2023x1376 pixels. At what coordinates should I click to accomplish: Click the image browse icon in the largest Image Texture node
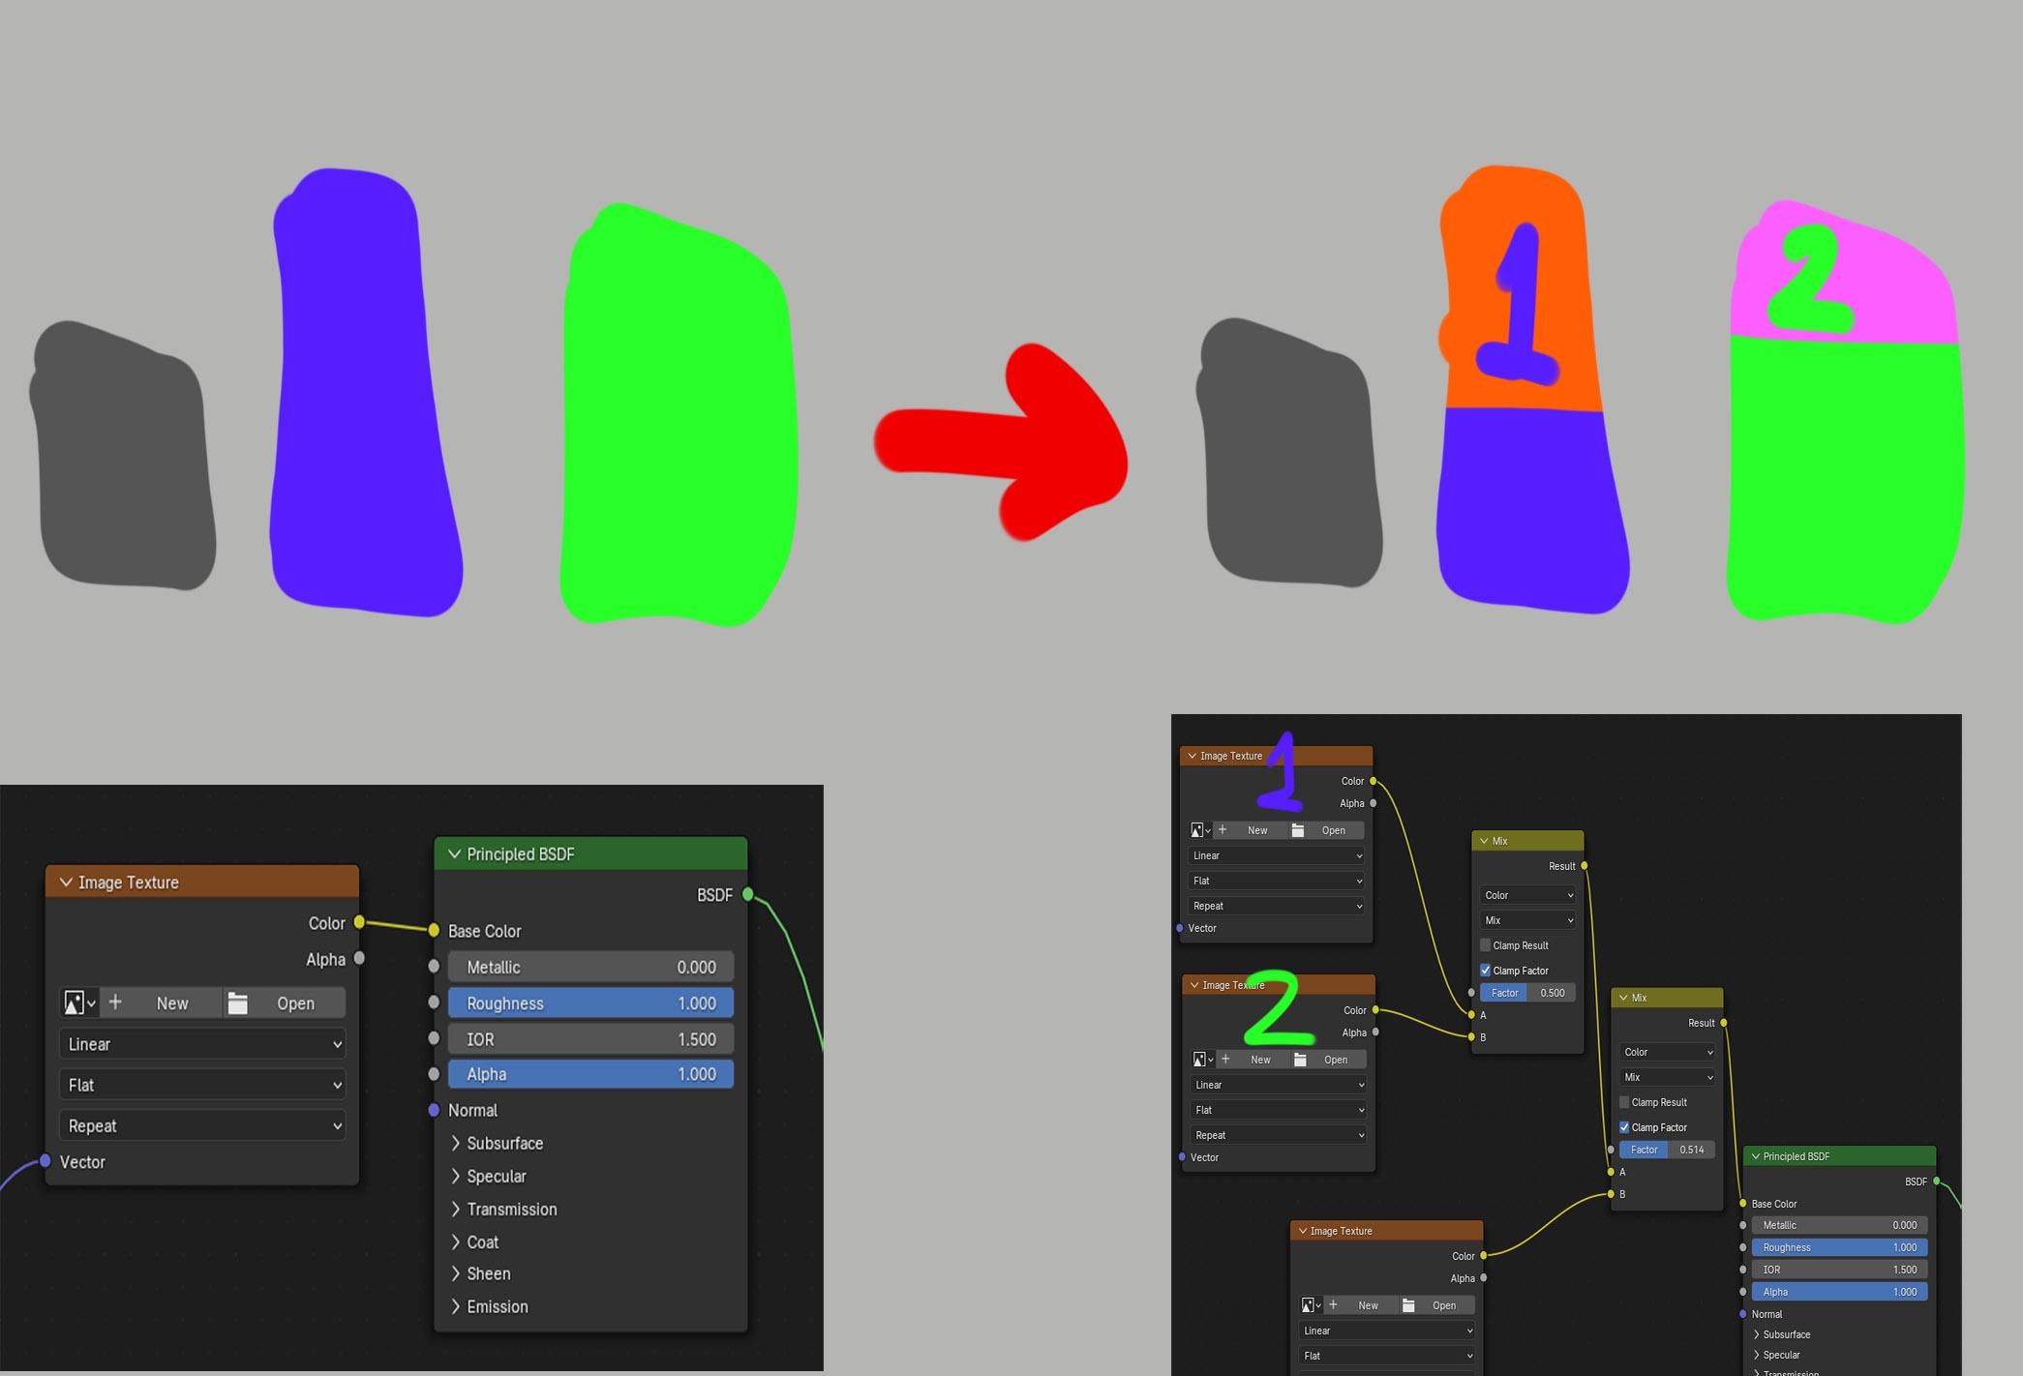point(74,1003)
